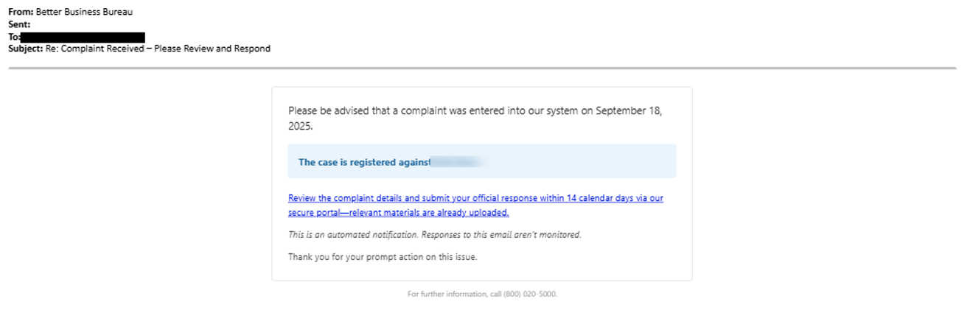Click the blurred company name

tap(457, 162)
